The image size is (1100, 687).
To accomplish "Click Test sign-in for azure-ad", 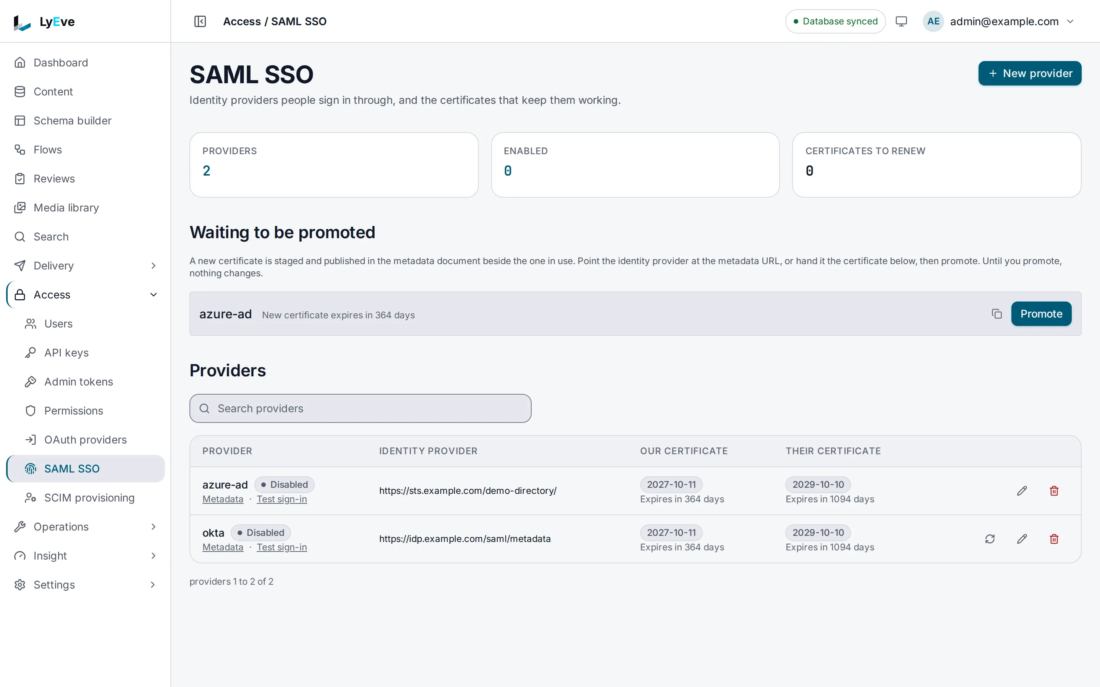I will coord(281,499).
